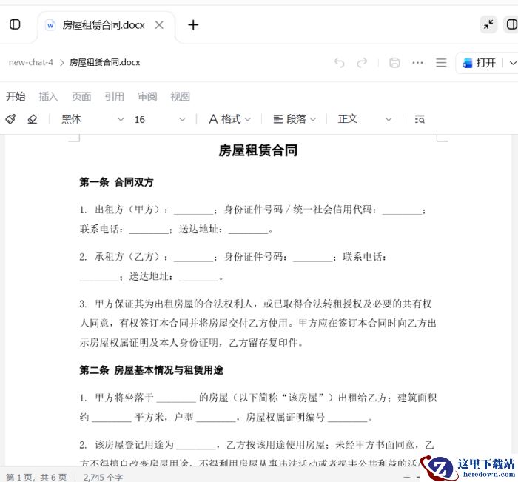
Task: Undo the last edit
Action: click(339, 62)
